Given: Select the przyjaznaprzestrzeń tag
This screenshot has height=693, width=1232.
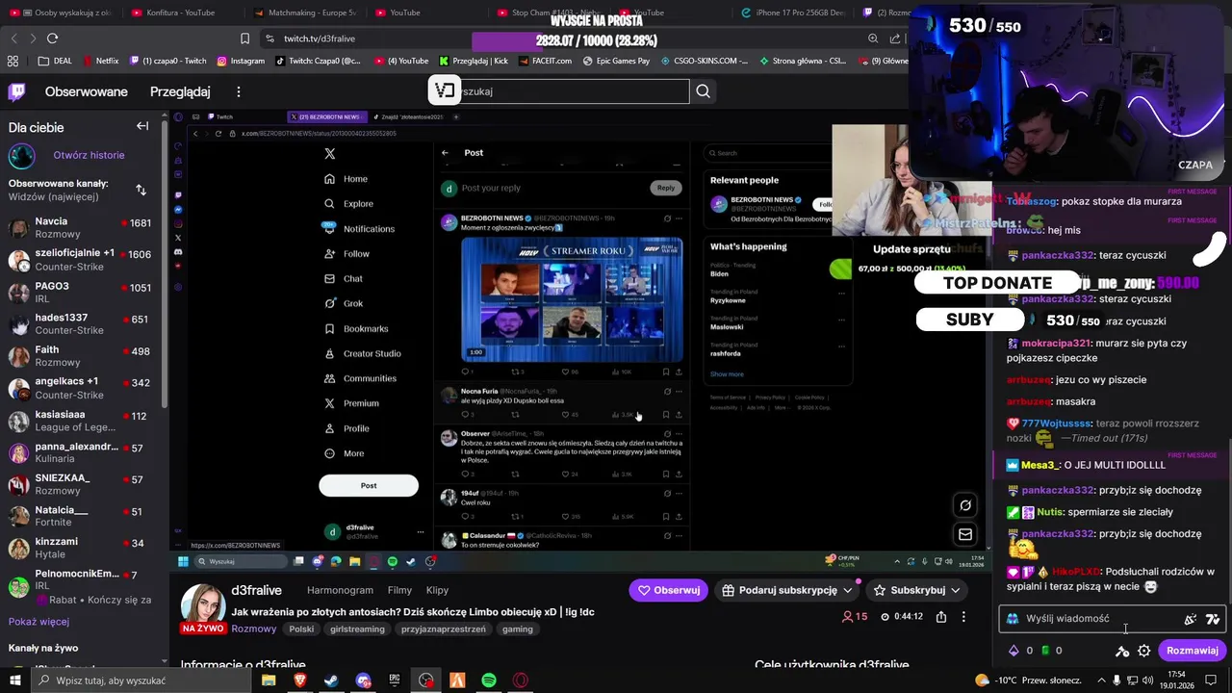Looking at the screenshot, I should click(x=444, y=629).
